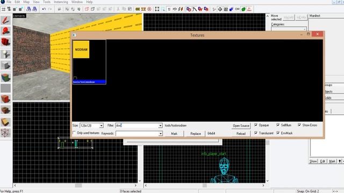Click the Undo arrow in toolbar

coord(44,9)
